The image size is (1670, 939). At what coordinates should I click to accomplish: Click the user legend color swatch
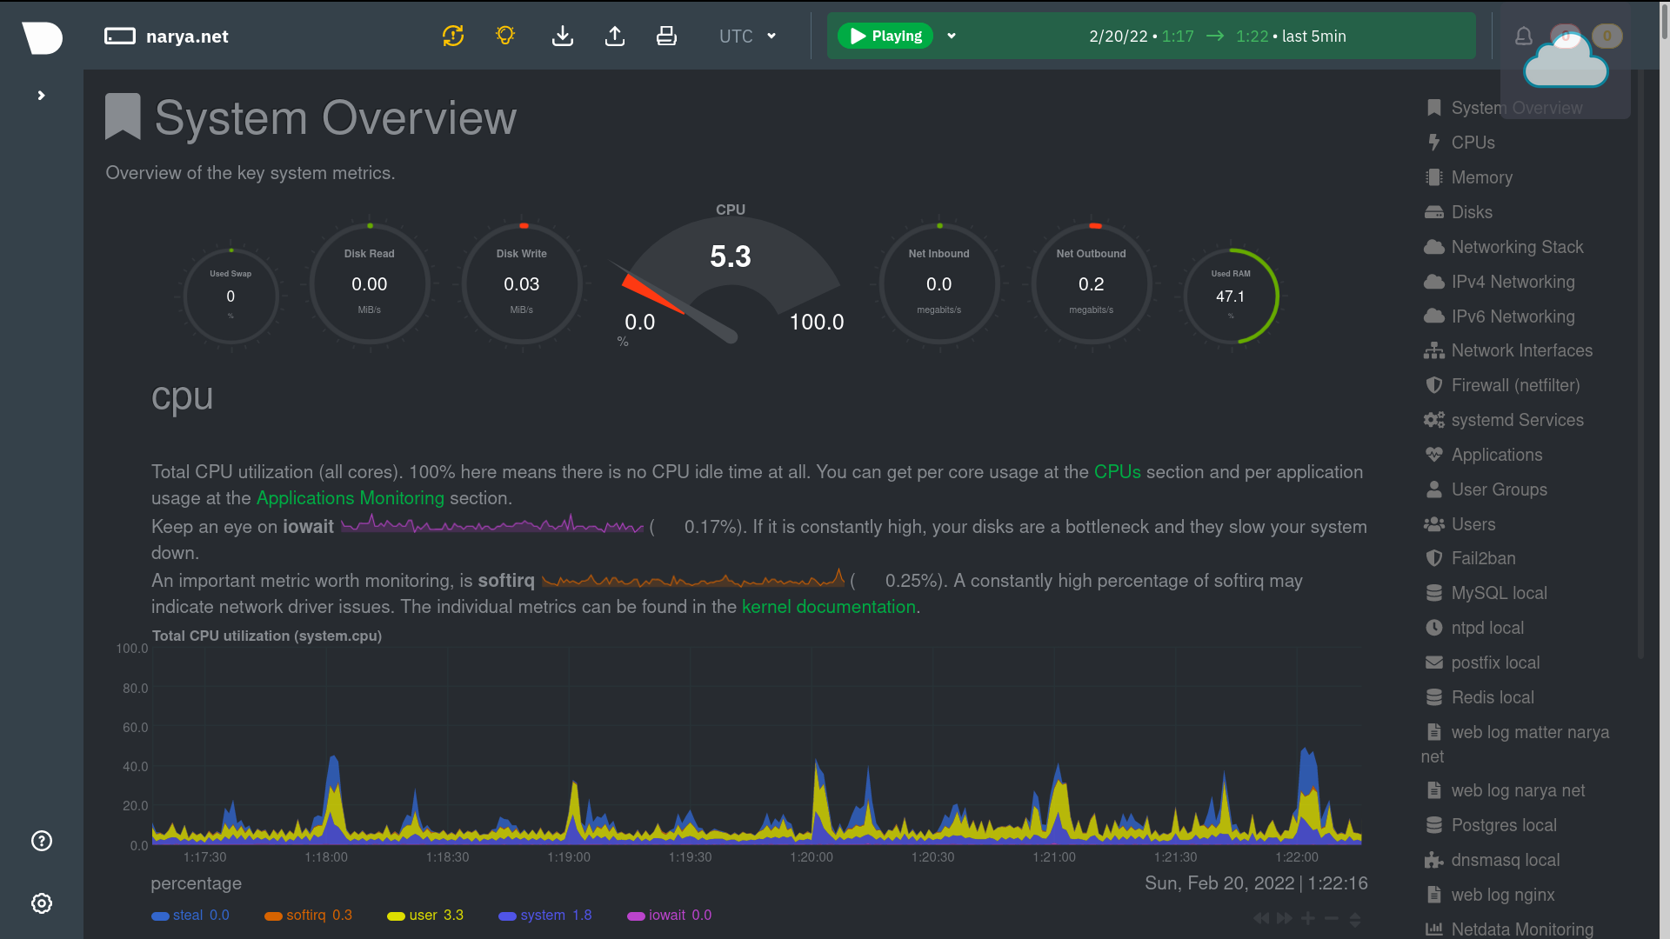[x=396, y=916]
